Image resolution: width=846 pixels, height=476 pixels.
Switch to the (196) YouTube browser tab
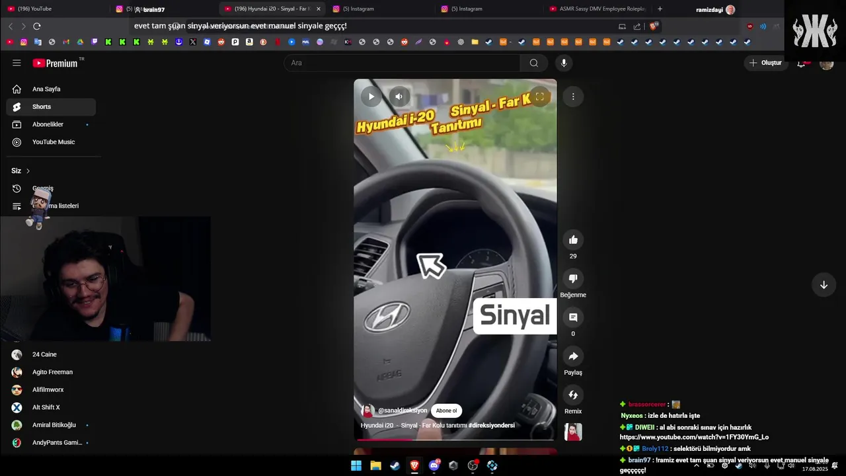coord(53,9)
